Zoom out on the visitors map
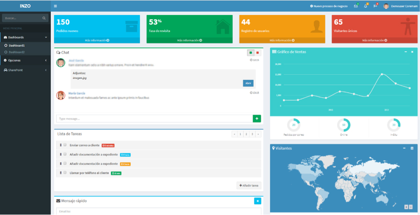 coord(411,206)
